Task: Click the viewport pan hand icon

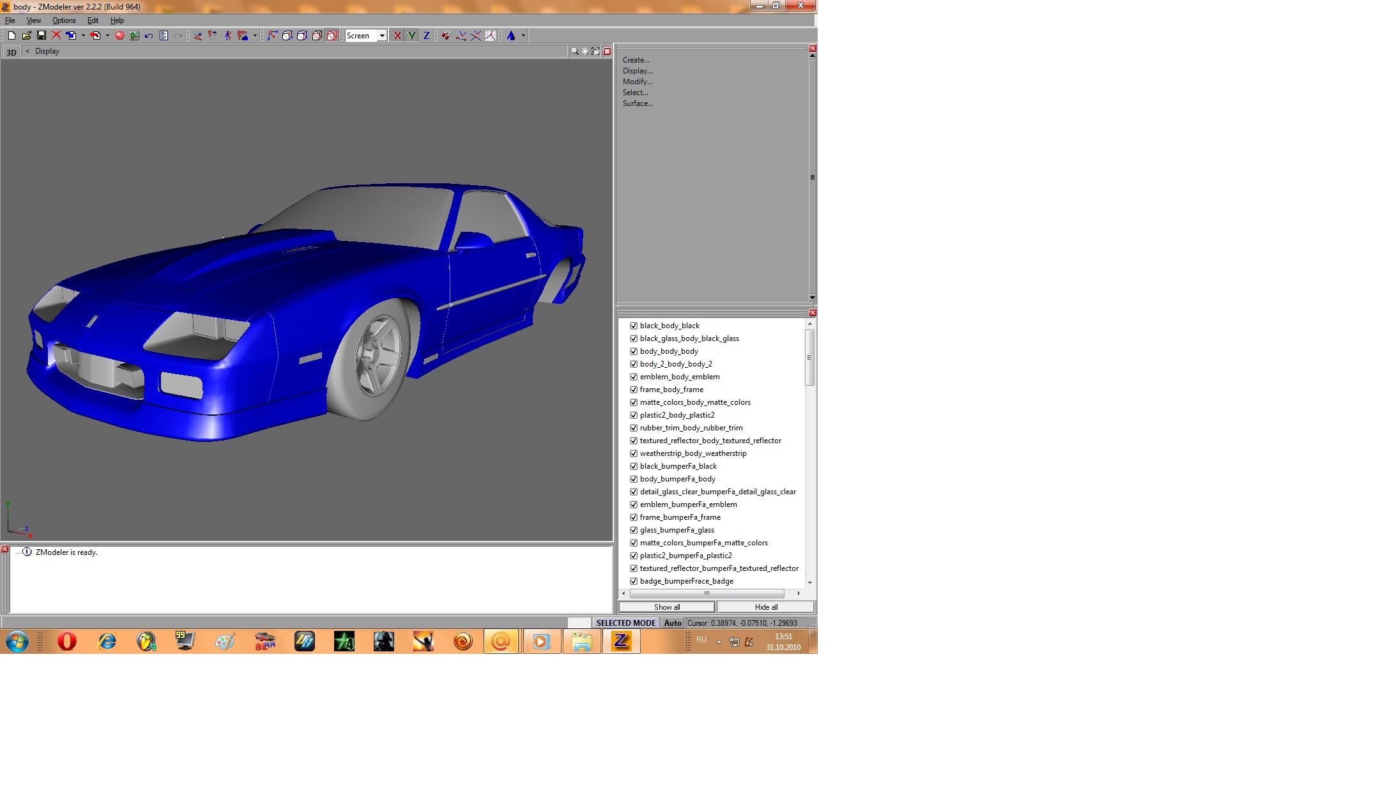Action: (x=585, y=51)
